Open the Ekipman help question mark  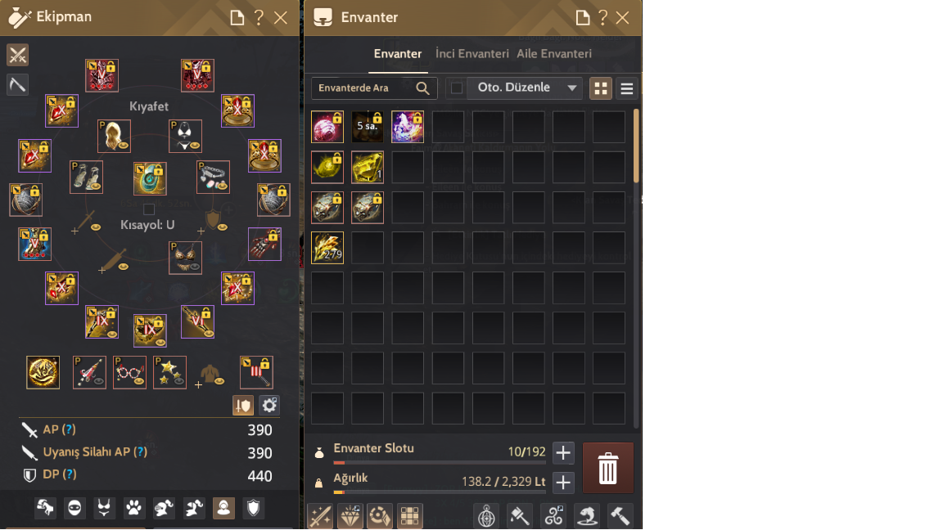[259, 17]
